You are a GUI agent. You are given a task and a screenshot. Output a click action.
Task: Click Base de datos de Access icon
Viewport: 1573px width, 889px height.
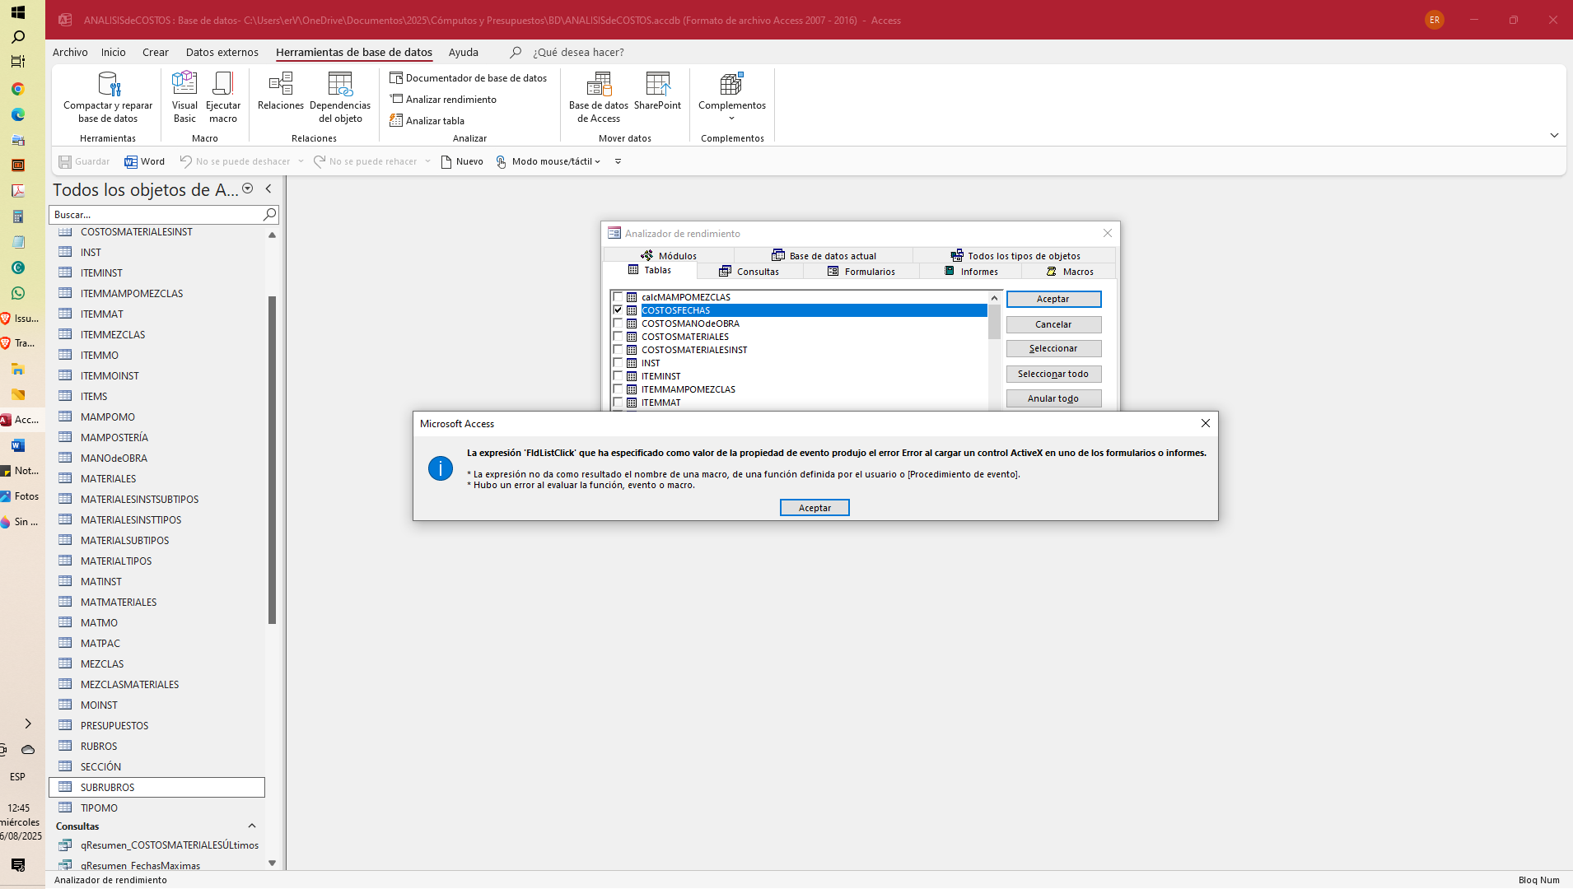point(599,97)
